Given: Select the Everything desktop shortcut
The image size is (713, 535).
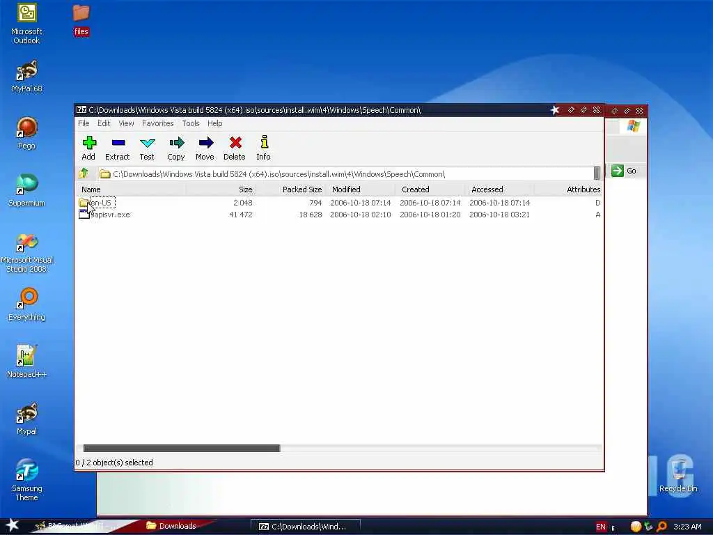Looking at the screenshot, I should [x=27, y=305].
